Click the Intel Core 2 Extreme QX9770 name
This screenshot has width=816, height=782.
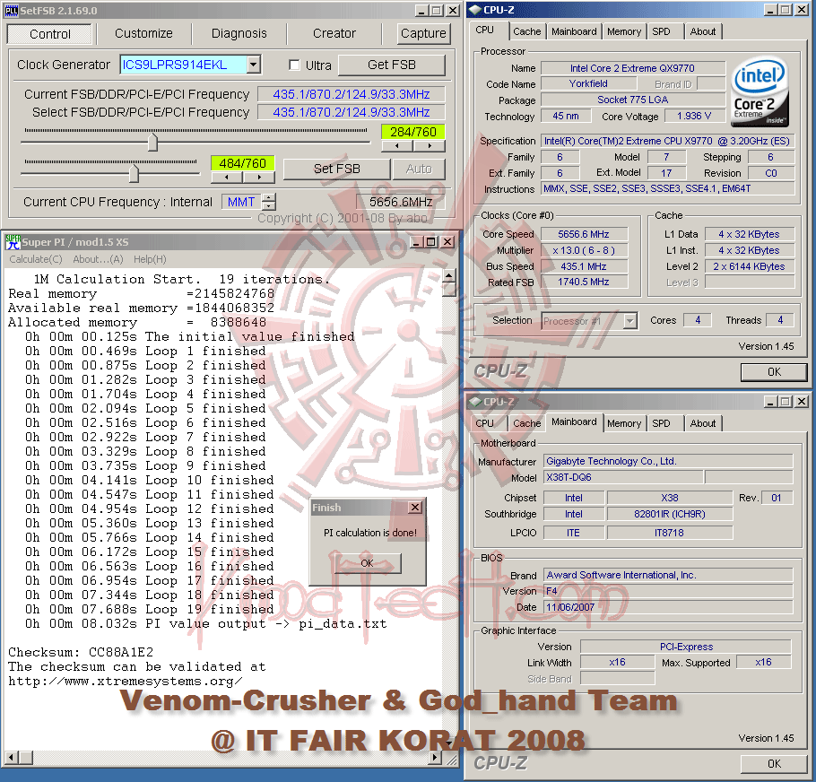[632, 68]
